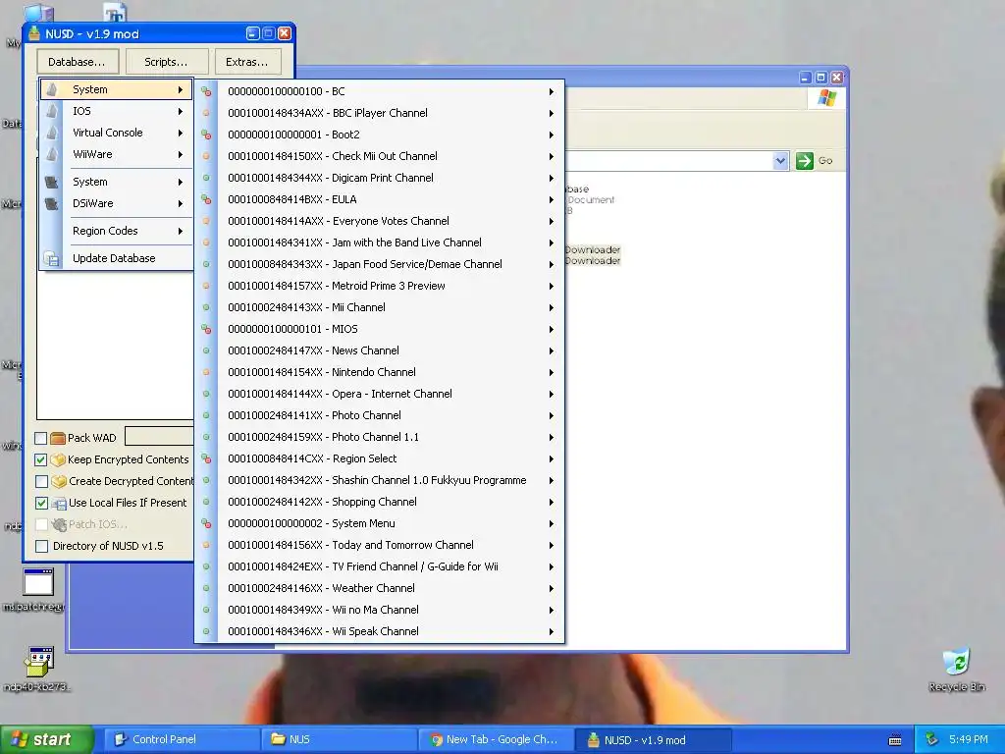This screenshot has width=1005, height=754.
Task: Click the status icon next to MIOS
Action: [206, 329]
